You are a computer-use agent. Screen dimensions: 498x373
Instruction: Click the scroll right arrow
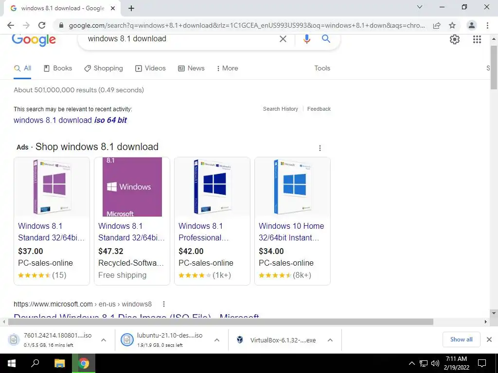point(486,322)
